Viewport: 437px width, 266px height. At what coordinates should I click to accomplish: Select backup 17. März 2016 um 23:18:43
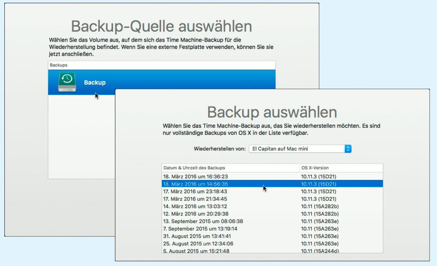tap(272, 191)
